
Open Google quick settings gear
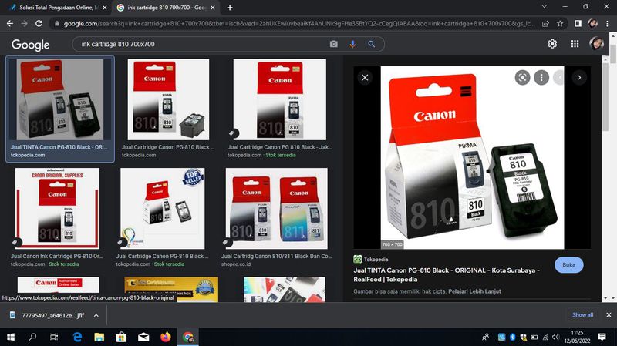[552, 44]
